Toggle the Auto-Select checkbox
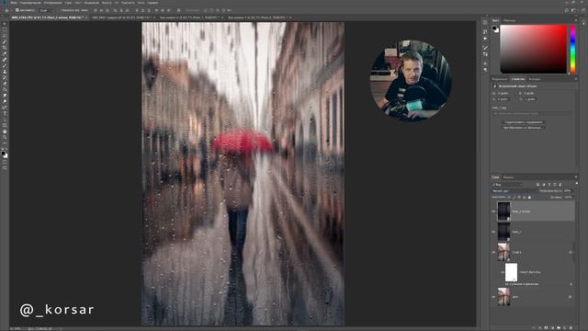 (x=17, y=10)
